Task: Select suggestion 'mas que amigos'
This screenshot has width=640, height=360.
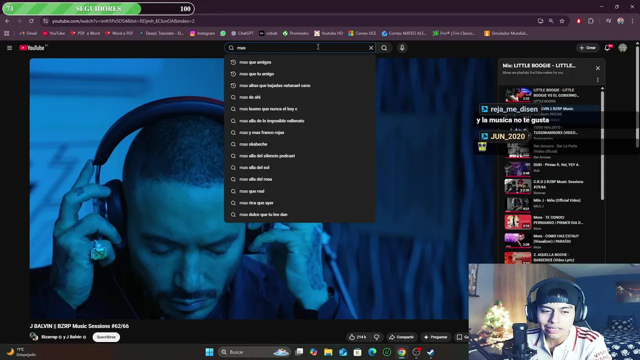Action: (300, 62)
